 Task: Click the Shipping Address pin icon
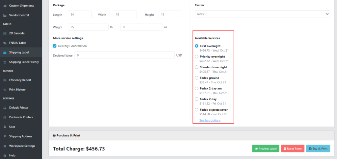click(5, 136)
